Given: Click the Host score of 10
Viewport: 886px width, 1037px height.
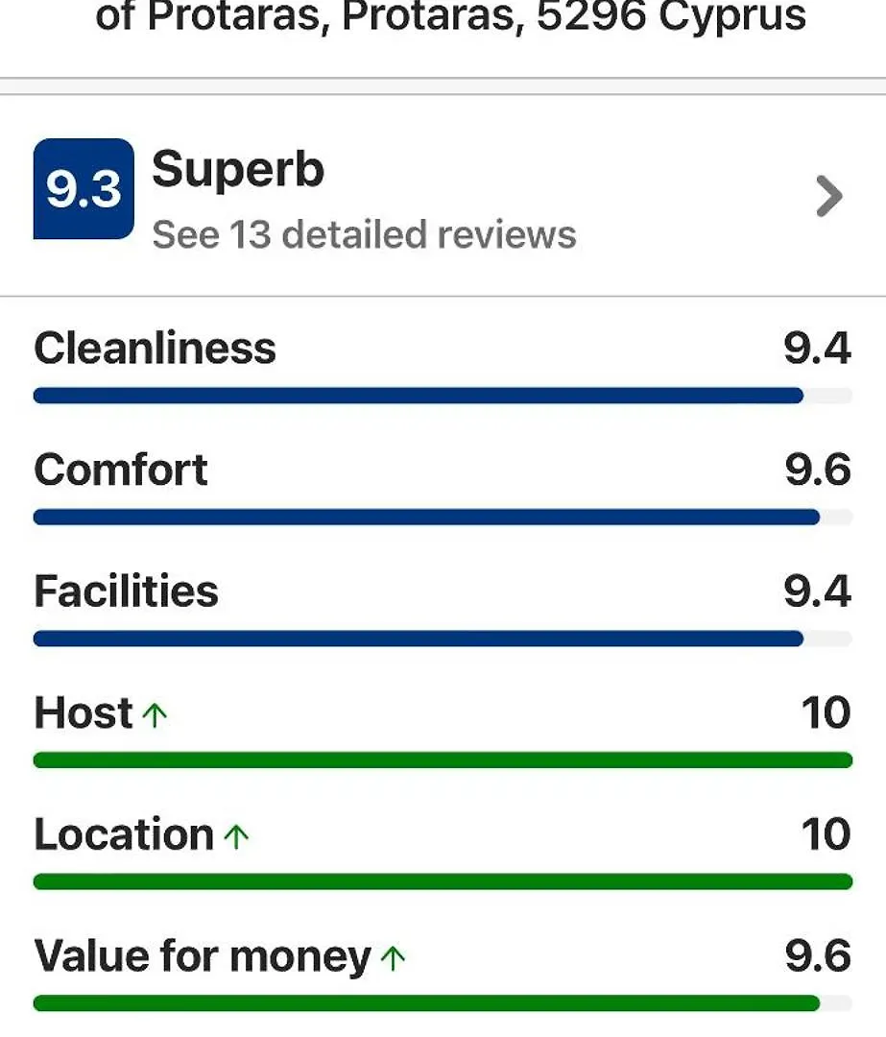Looking at the screenshot, I should (826, 712).
